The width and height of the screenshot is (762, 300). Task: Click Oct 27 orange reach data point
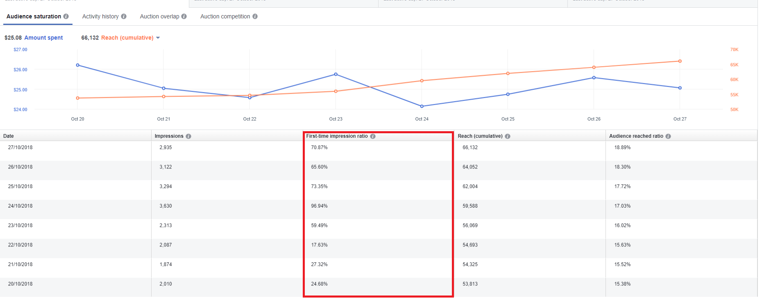[680, 61]
